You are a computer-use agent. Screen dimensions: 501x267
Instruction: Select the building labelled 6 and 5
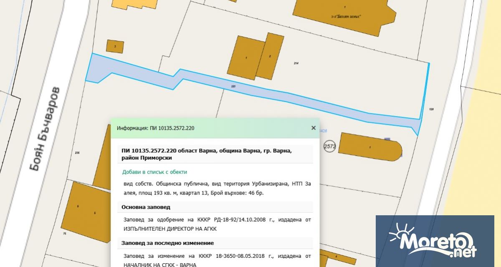85,212
